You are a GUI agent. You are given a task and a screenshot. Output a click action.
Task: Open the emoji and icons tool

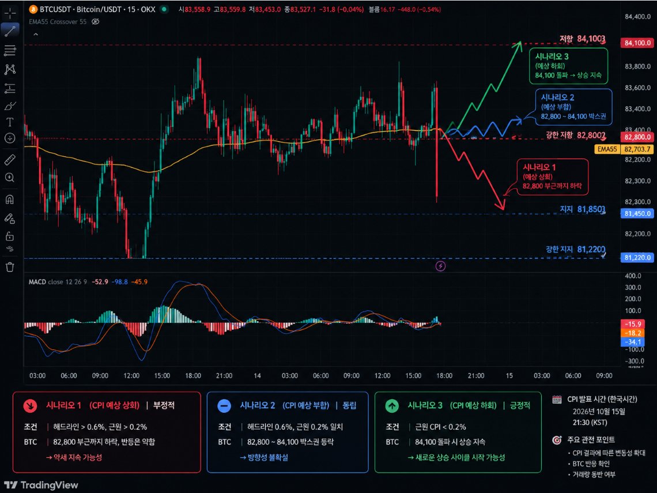10,138
